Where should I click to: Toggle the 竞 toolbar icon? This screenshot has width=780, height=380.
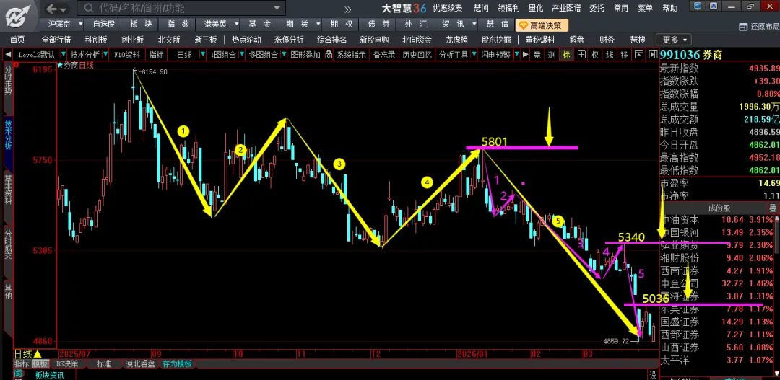tap(537, 55)
